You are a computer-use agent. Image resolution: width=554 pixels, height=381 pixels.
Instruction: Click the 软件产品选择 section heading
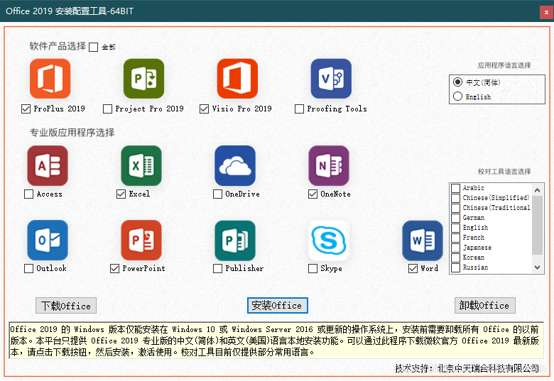tap(58, 46)
